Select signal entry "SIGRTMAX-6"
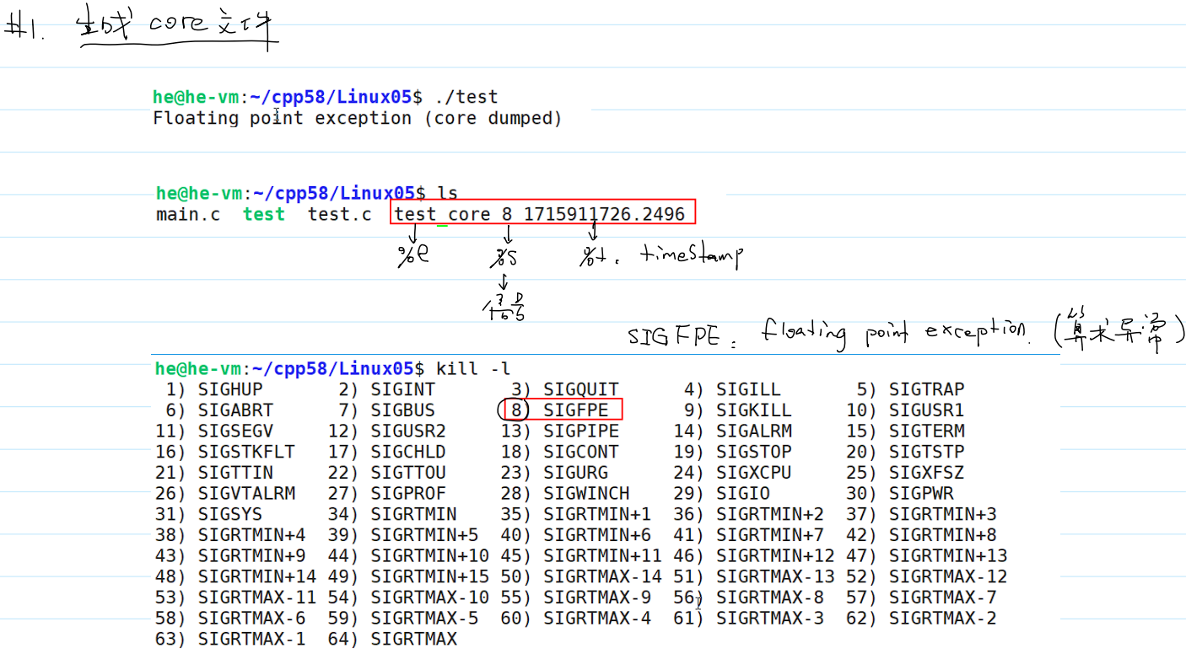This screenshot has height=659, width=1186. pyautogui.click(x=252, y=618)
